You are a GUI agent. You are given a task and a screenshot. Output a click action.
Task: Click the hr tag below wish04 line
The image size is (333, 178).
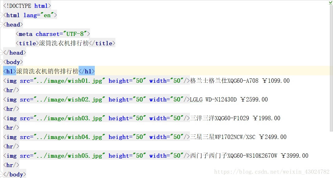coord(11,146)
